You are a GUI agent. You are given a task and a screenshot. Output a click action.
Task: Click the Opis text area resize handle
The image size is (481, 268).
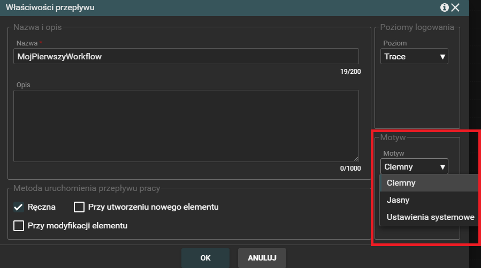tap(356, 159)
